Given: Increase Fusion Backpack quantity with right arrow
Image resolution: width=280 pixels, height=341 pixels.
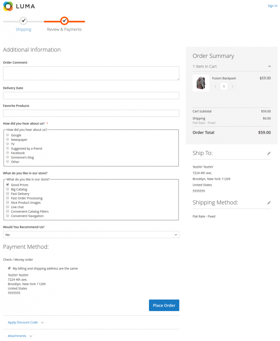Looking at the screenshot, I should 232,86.
